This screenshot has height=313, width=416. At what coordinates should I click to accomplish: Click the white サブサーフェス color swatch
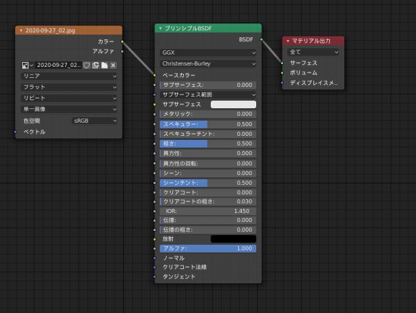coord(233,104)
